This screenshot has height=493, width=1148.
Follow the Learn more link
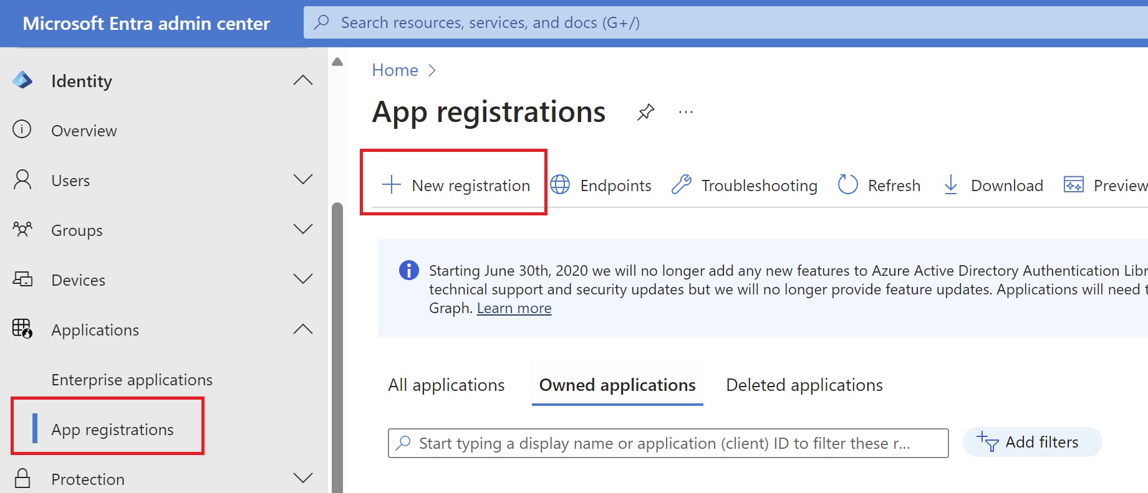(x=514, y=308)
